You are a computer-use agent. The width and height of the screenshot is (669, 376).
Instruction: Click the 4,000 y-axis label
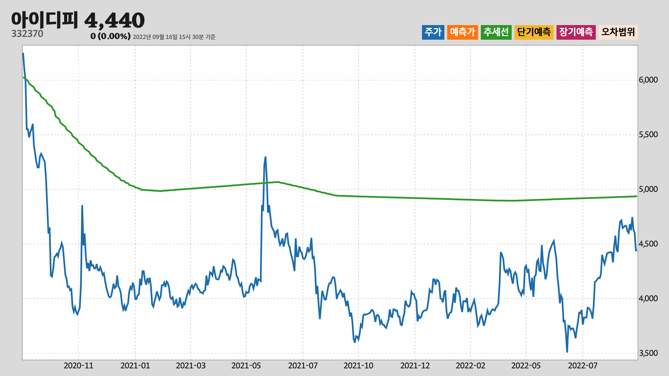(x=648, y=299)
